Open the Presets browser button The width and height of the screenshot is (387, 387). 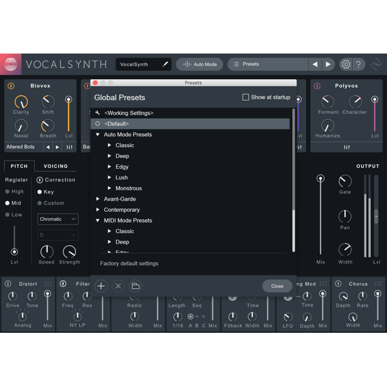click(x=268, y=64)
